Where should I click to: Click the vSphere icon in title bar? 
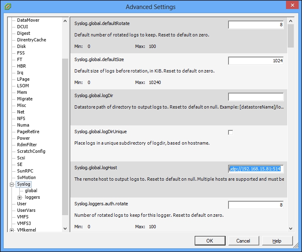pos(8,7)
